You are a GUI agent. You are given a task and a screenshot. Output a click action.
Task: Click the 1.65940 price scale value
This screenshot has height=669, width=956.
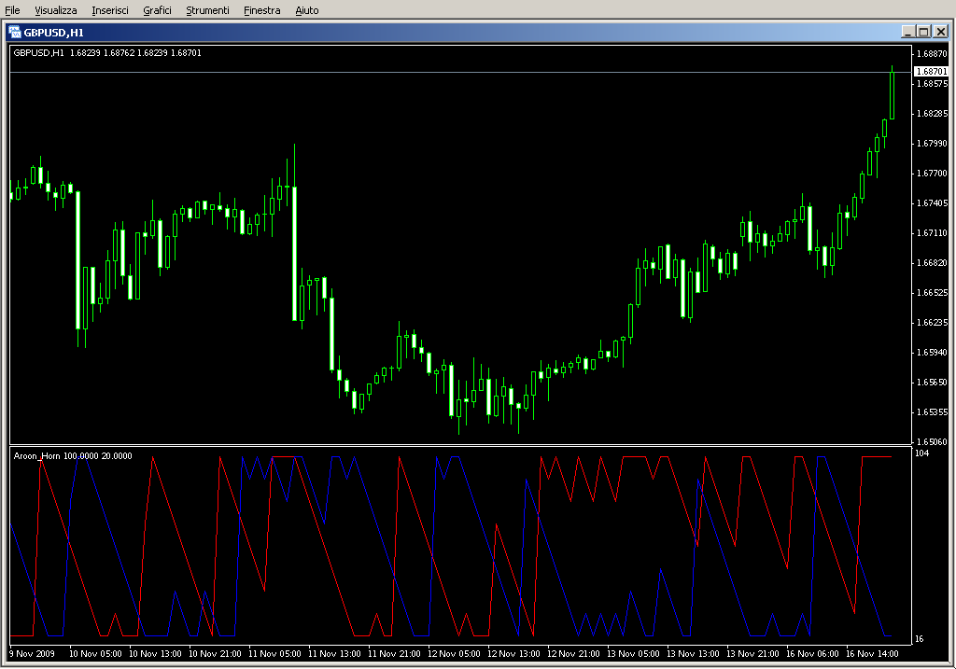(933, 352)
